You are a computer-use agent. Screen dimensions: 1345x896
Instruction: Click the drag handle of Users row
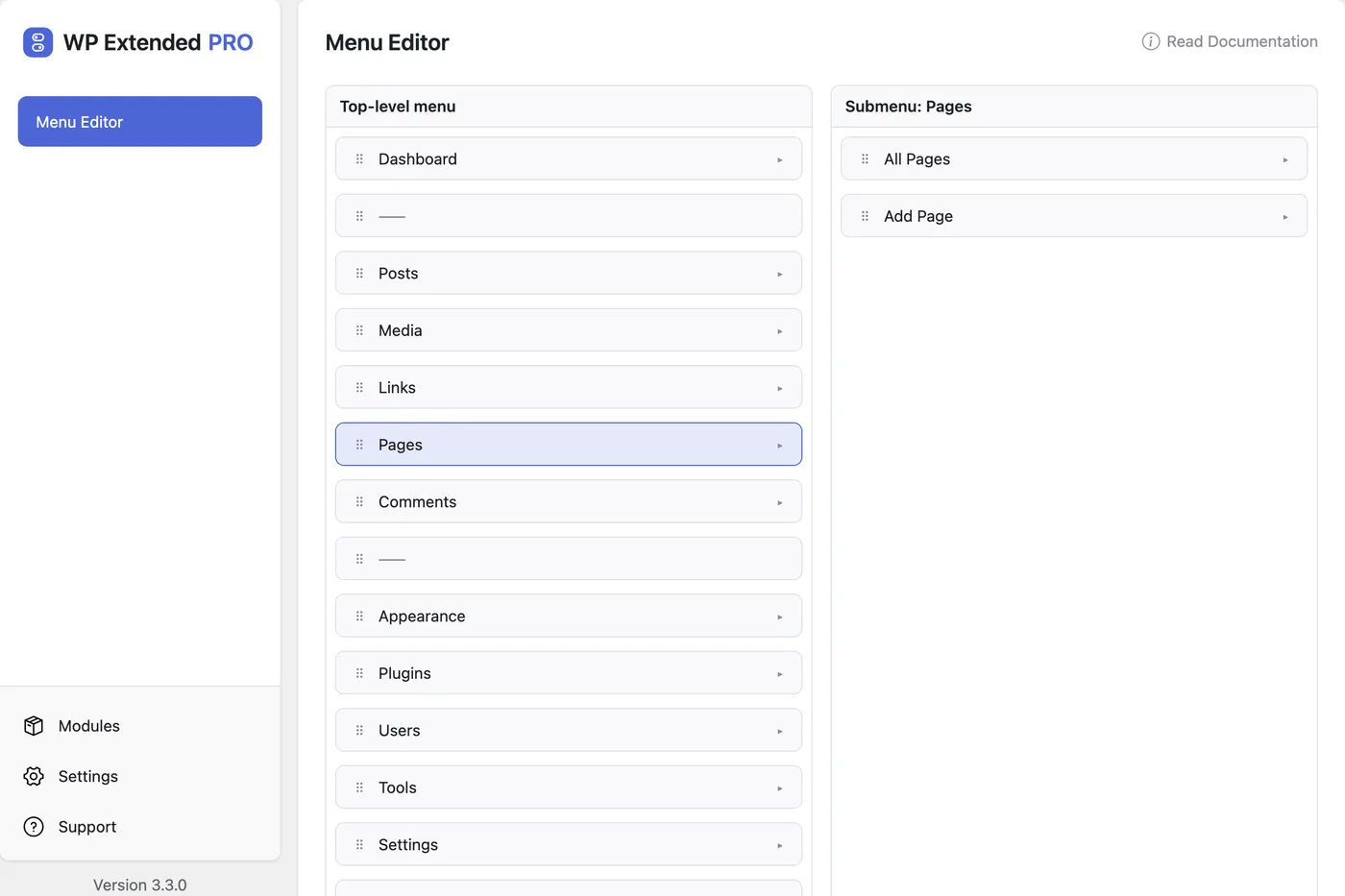point(359,731)
